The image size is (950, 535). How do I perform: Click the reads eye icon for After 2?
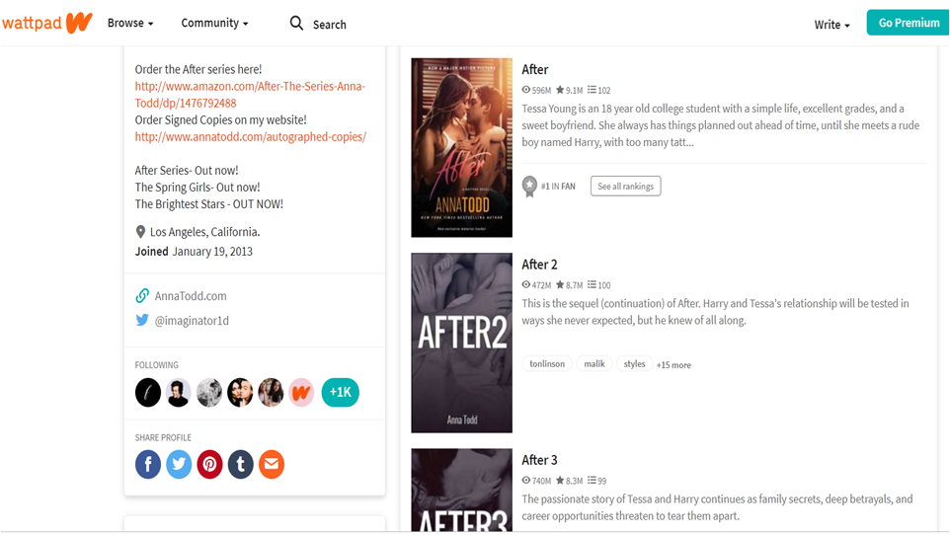(526, 284)
